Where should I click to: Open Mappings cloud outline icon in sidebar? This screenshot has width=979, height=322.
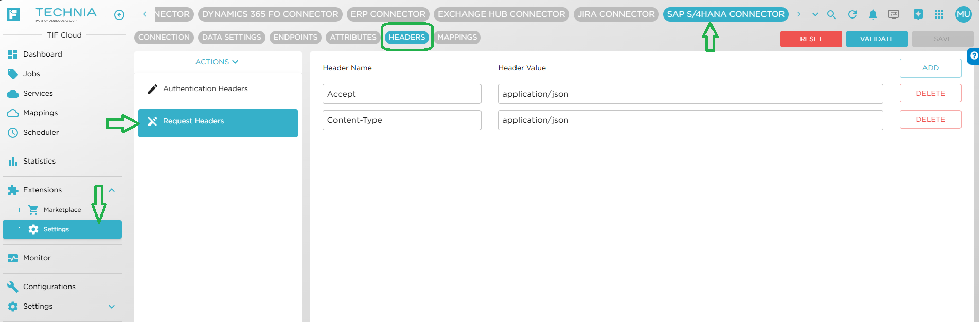[x=13, y=113]
